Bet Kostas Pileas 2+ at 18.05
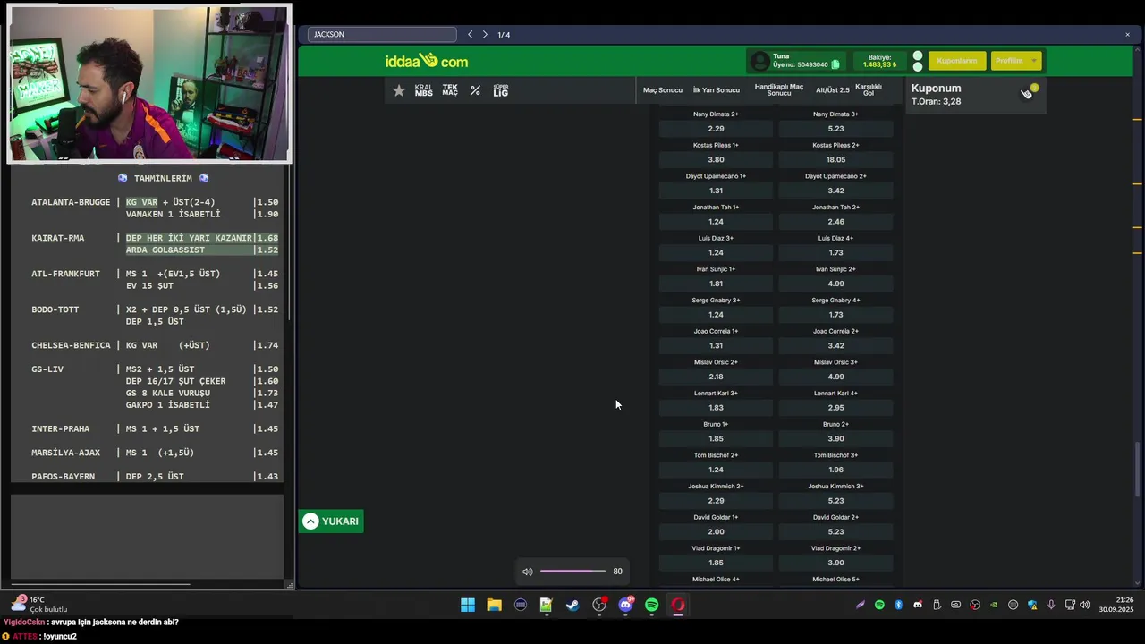The height and width of the screenshot is (644, 1145). pos(835,160)
